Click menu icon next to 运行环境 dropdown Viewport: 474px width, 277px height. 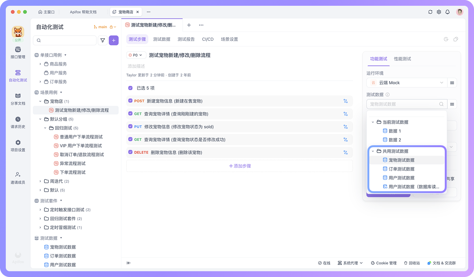coord(452,83)
